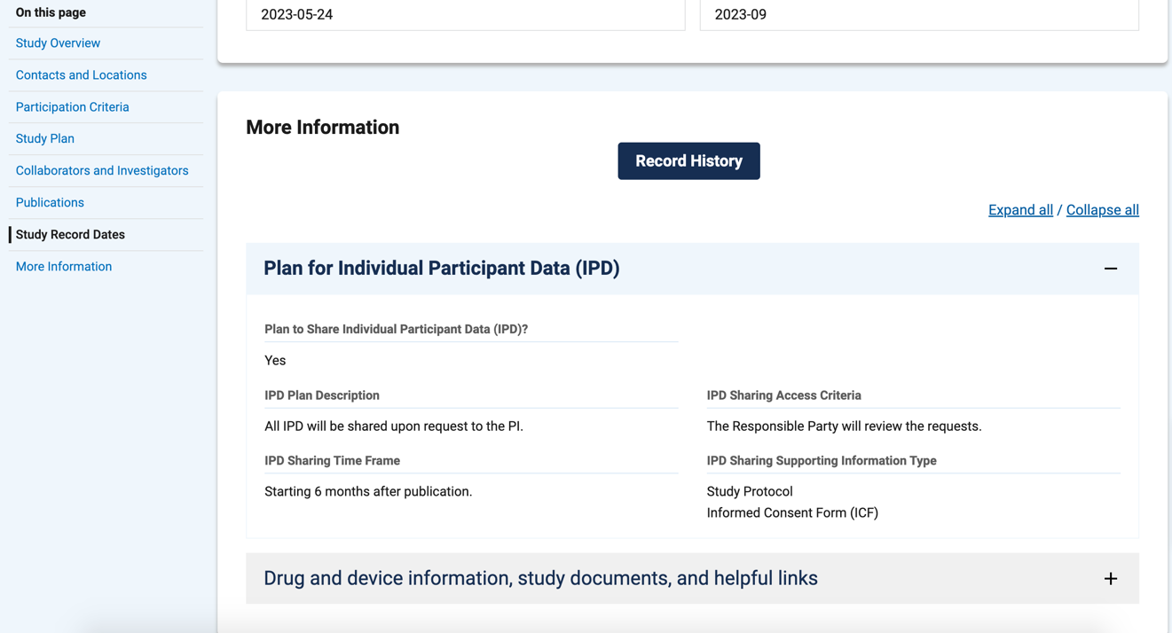Click the Expand all link
This screenshot has width=1172, height=633.
point(1020,210)
